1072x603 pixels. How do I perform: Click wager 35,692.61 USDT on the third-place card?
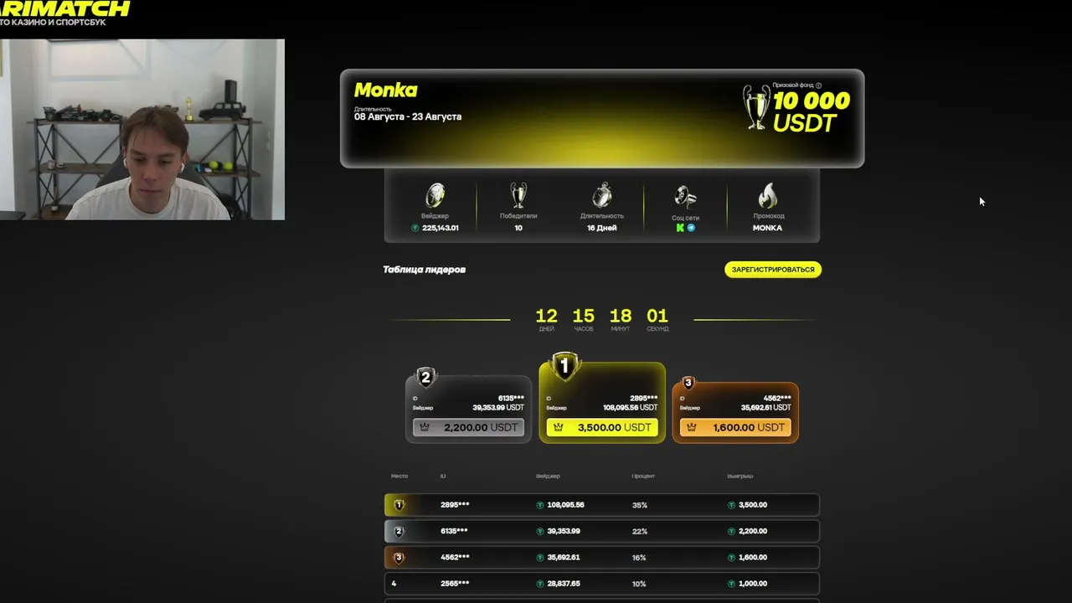point(766,408)
